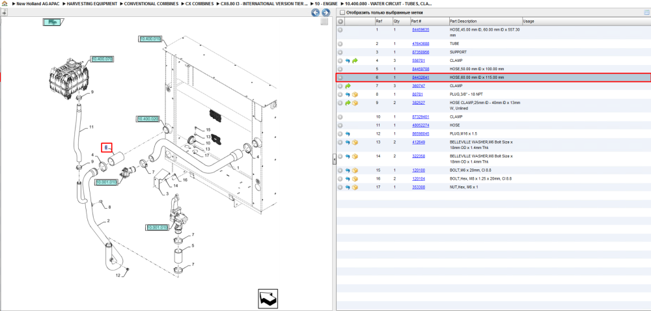
Task: Click diagram reference label 10.400.020
Action: click(x=148, y=119)
